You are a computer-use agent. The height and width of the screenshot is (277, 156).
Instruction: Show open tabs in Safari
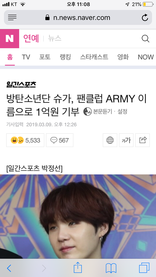click(144, 268)
